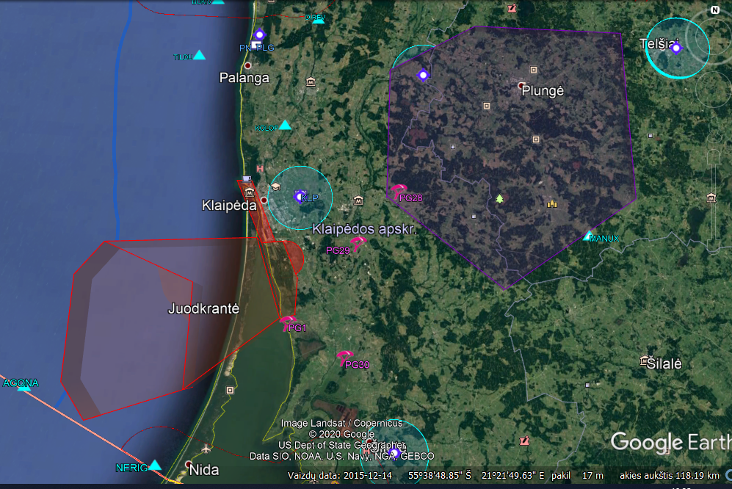
Task: Click the square place icon southeast of Plungė
Action: pos(536,140)
